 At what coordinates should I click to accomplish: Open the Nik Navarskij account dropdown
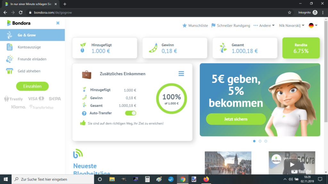291,26
